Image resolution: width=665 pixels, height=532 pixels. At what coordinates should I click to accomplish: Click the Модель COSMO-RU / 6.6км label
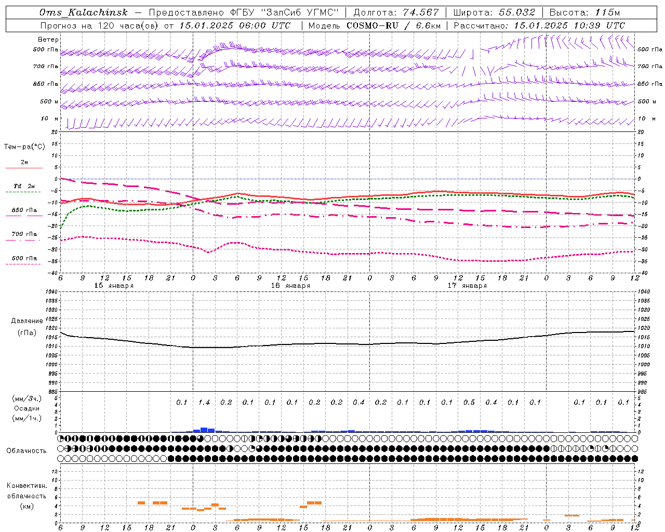point(375,25)
